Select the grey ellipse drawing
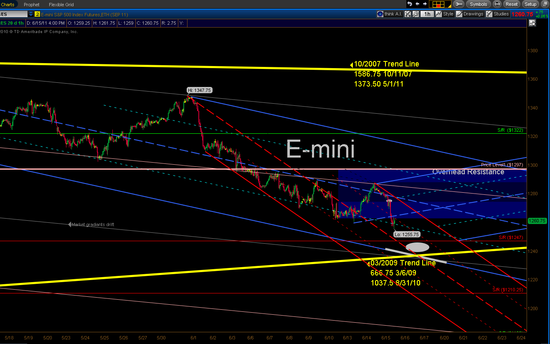The width and height of the screenshot is (550, 344). click(417, 247)
